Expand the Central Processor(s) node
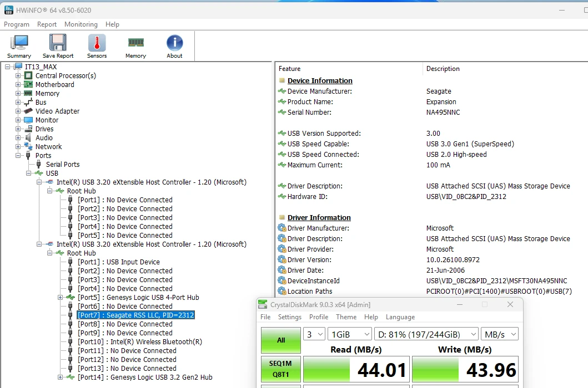The image size is (588, 388). pos(18,75)
